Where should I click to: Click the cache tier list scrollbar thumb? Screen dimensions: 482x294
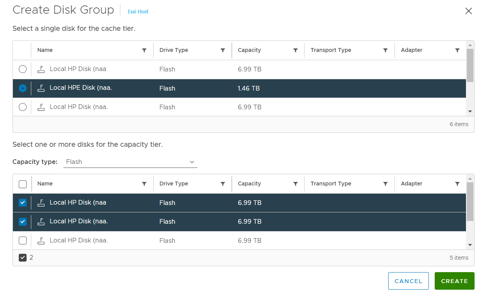470,66
